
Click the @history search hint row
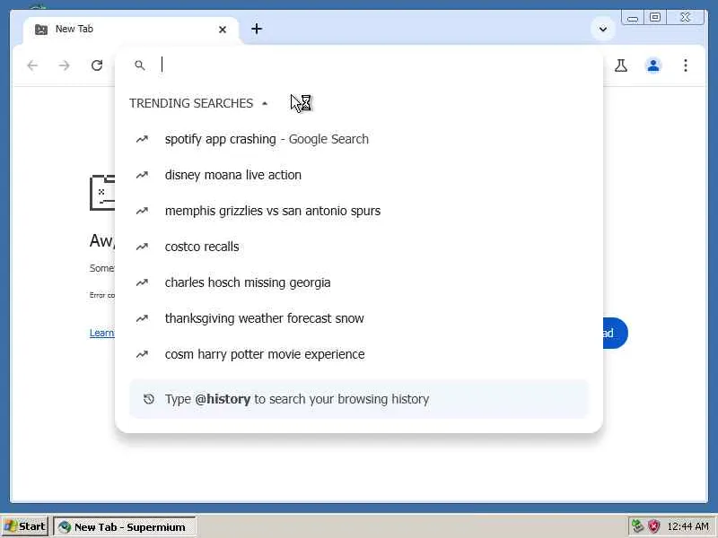pos(359,399)
